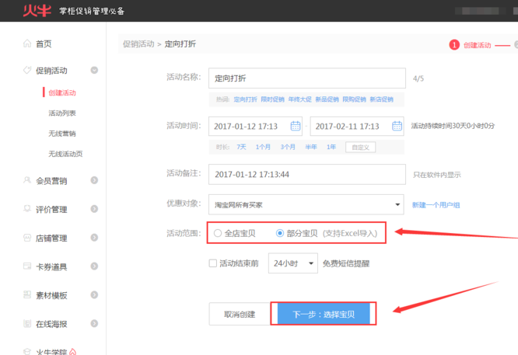Enable the 活动结束前 reminder checkbox
This screenshot has width=518, height=355.
213,263
